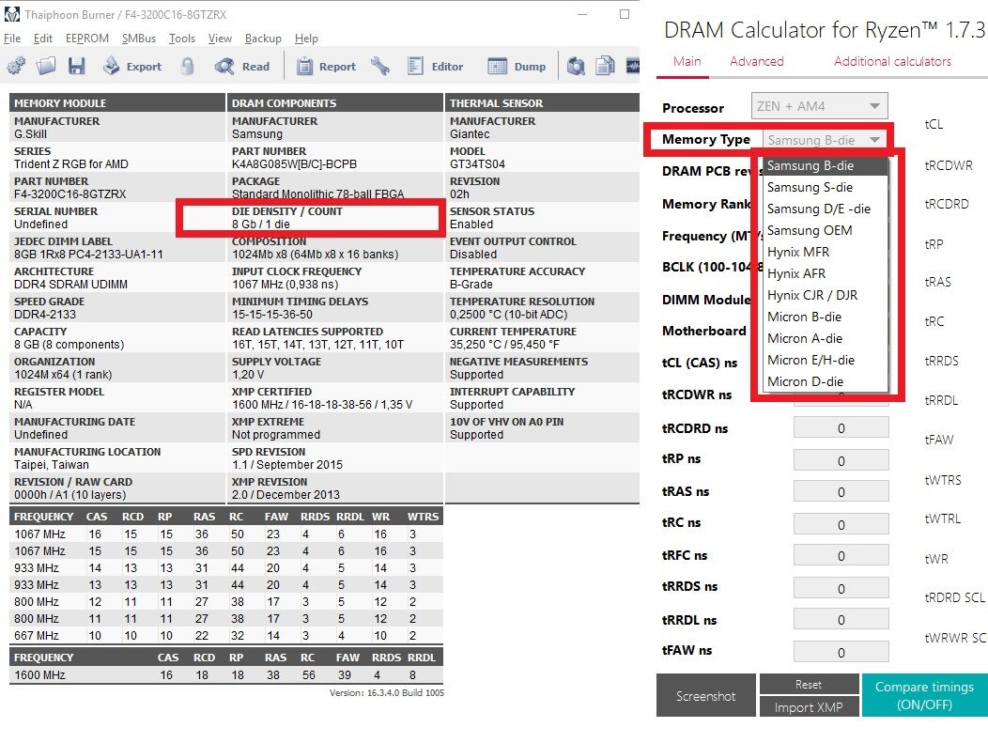The image size is (988, 743).
Task: Click 'Trident Z RGB for AMD' series value
Action: [x=71, y=163]
